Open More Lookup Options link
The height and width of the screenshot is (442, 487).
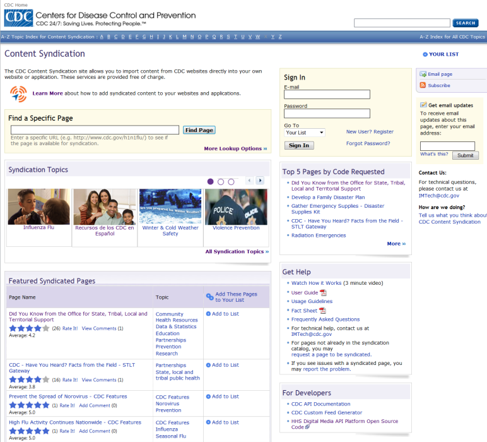[x=235, y=148]
